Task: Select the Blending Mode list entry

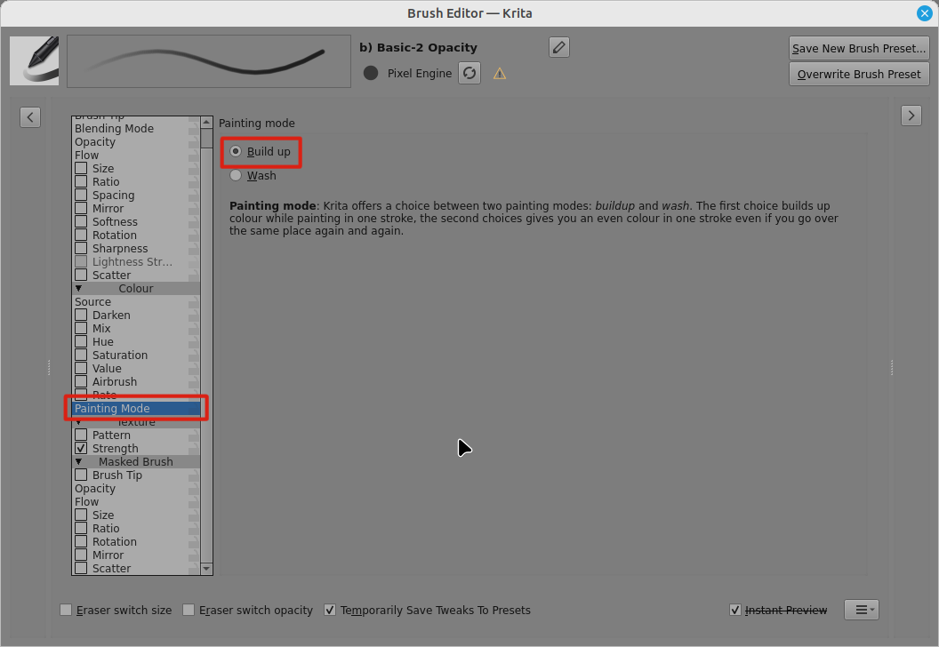Action: tap(116, 128)
